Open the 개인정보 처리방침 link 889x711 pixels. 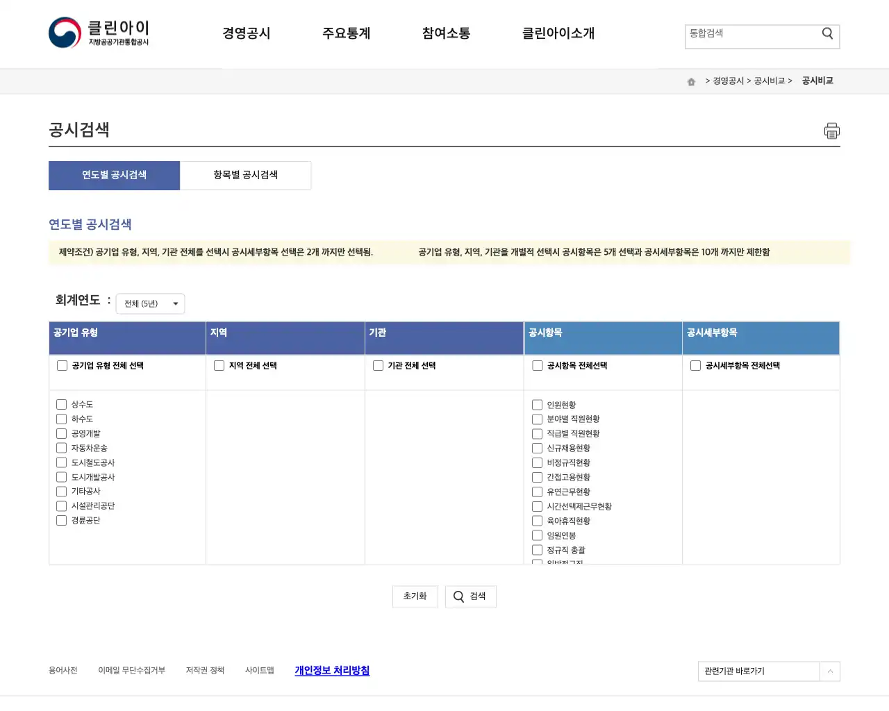pos(332,670)
